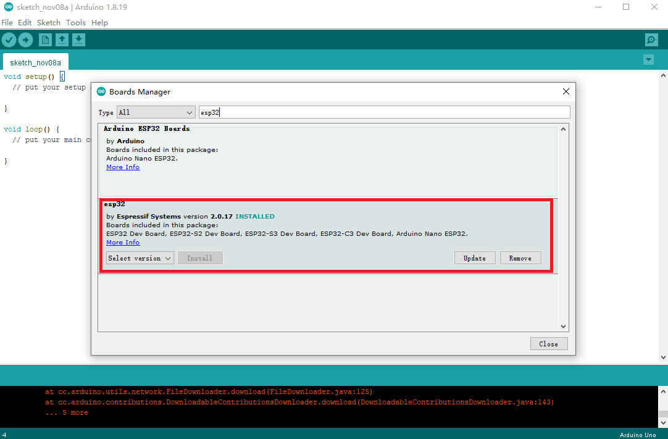Image resolution: width=668 pixels, height=439 pixels.
Task: Click console scrollbar up arrow
Action: point(663,391)
